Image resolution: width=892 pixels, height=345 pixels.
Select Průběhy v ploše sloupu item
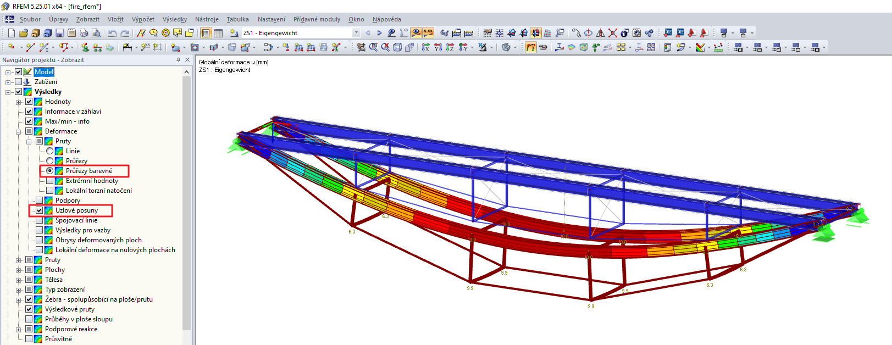[x=79, y=319]
